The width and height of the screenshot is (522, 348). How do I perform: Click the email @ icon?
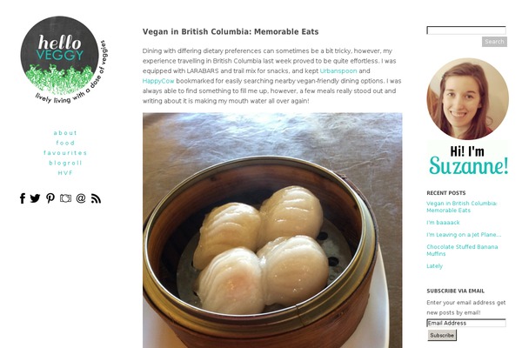tap(81, 198)
